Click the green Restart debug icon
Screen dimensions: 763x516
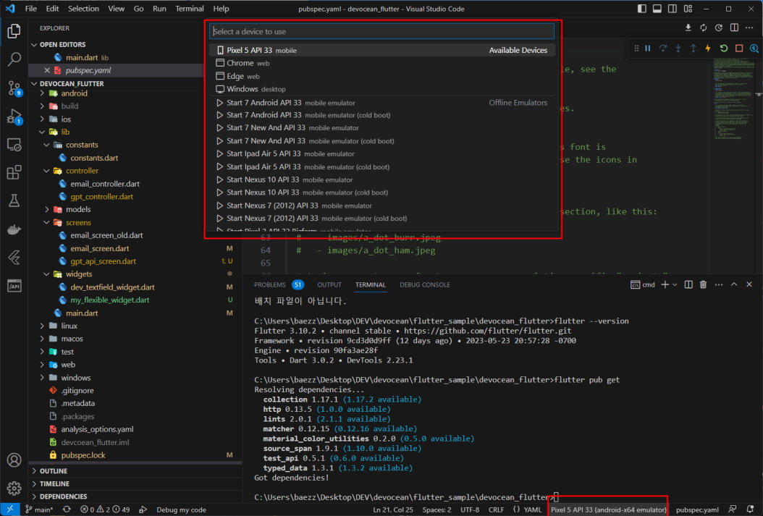coord(724,48)
